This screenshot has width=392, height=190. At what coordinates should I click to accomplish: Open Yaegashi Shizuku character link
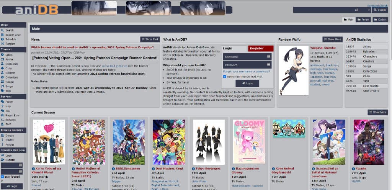pos(323,47)
